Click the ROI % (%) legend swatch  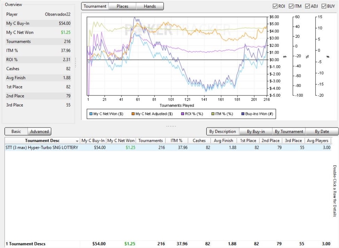183,114
